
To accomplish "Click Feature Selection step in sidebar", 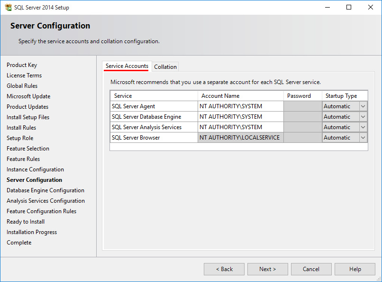I will [28, 149].
